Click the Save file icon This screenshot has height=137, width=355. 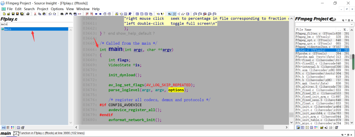[x=13, y=14]
